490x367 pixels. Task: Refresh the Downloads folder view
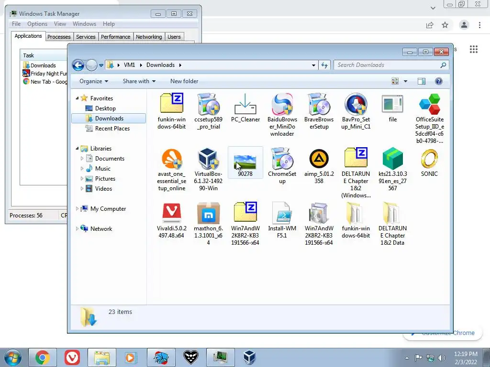[324, 65]
